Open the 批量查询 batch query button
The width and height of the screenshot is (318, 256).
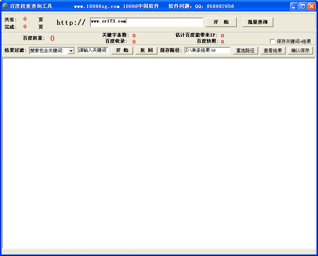[258, 22]
